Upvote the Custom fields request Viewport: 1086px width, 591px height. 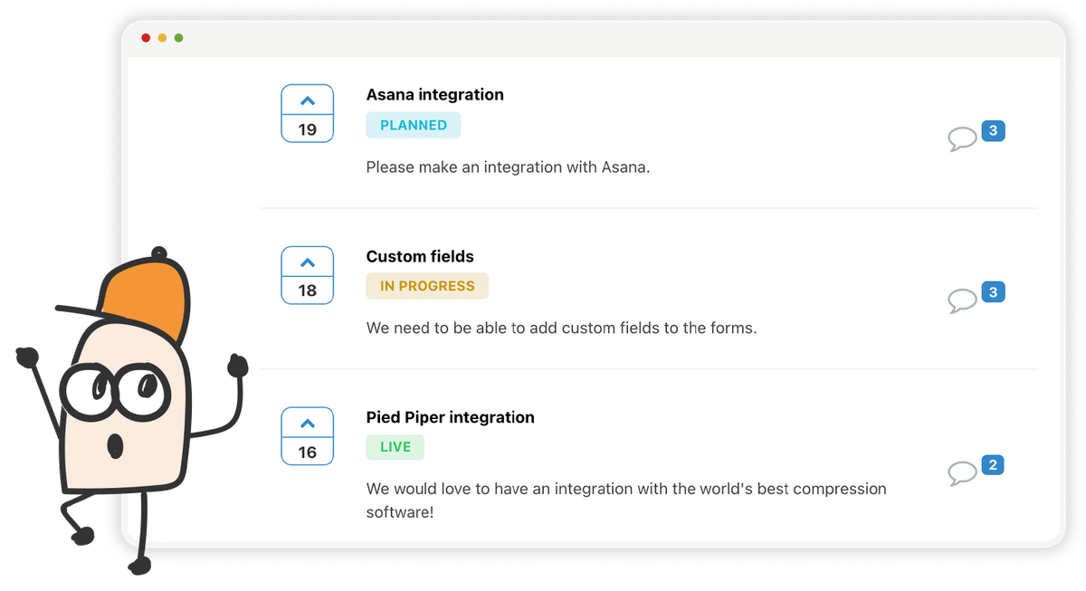308,262
